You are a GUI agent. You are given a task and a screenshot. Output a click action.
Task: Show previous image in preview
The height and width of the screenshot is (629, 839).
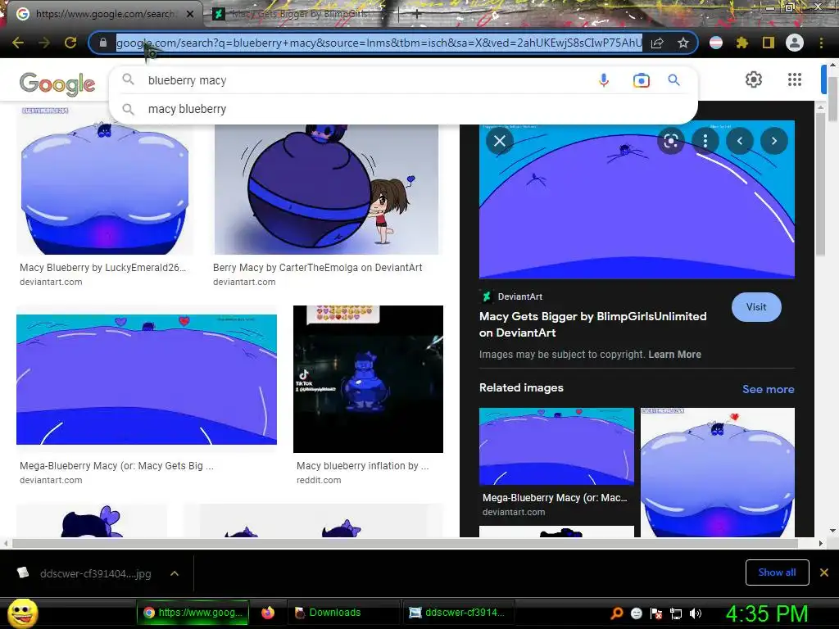coord(740,141)
